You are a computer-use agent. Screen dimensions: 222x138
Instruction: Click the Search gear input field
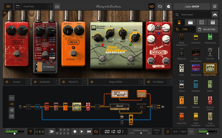192,15
